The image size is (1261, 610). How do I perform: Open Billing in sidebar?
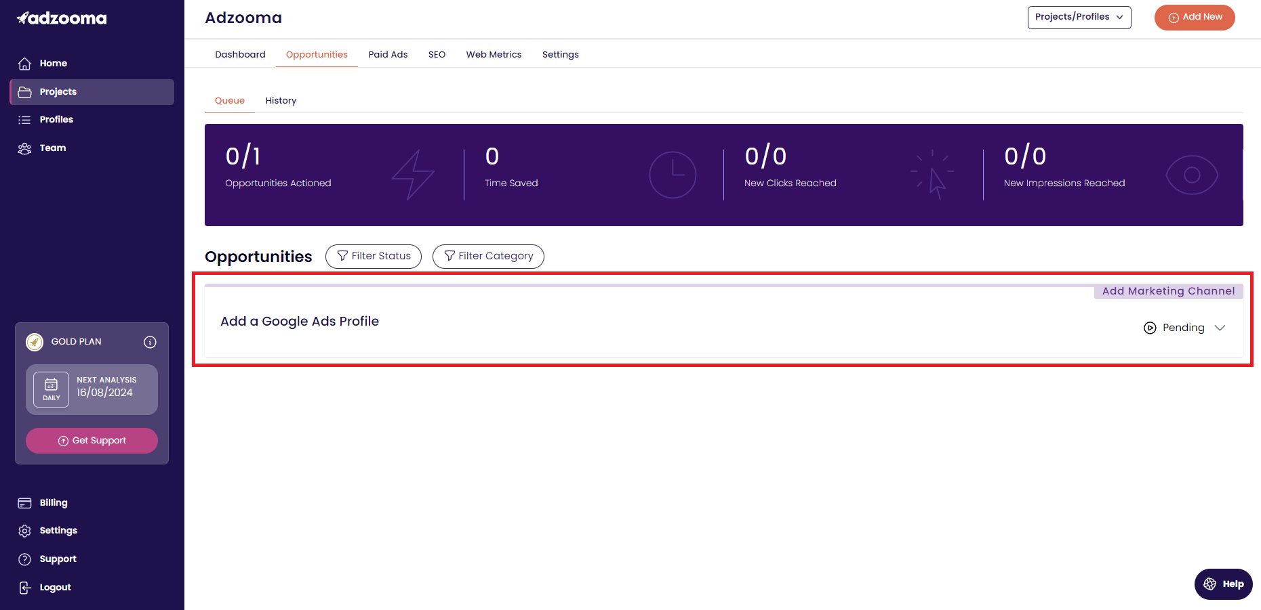tap(92, 503)
